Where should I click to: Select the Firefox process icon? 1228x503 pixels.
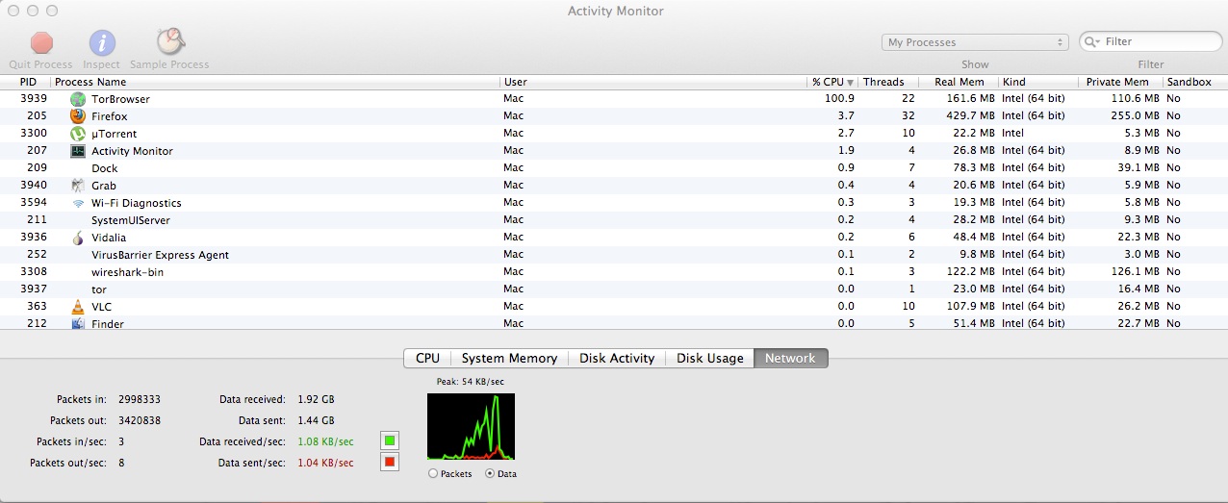[78, 116]
